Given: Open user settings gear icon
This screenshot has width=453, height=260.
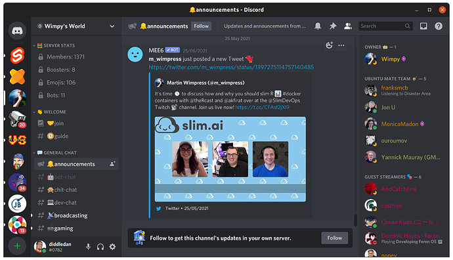Looking at the screenshot, I should [112, 247].
